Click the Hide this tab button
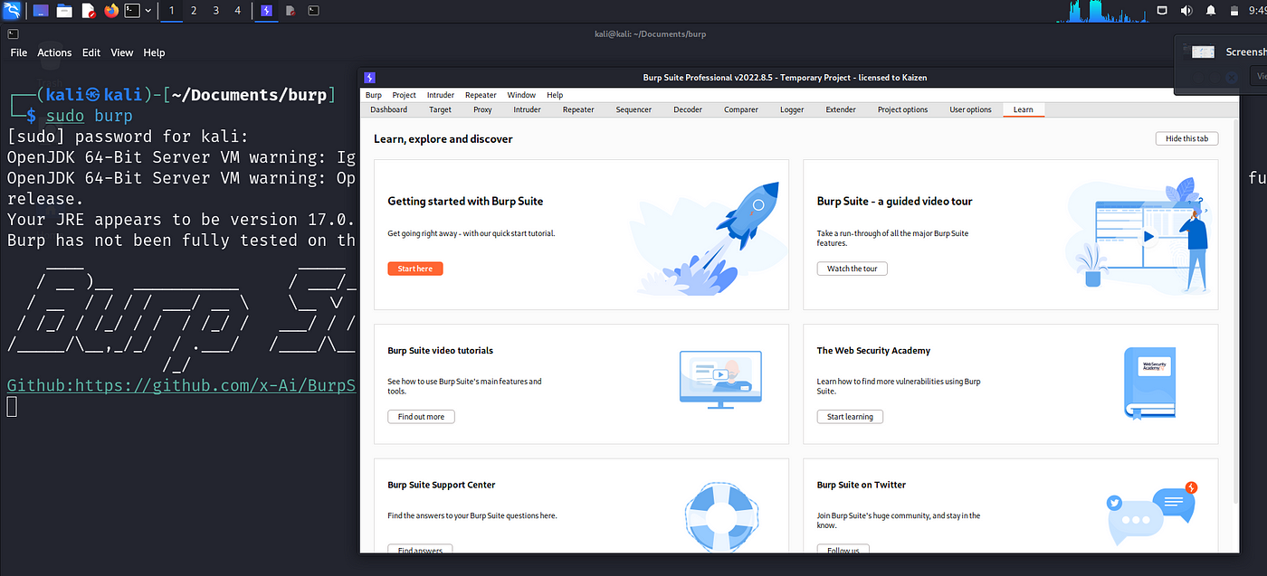The width and height of the screenshot is (1267, 576). point(1186,138)
